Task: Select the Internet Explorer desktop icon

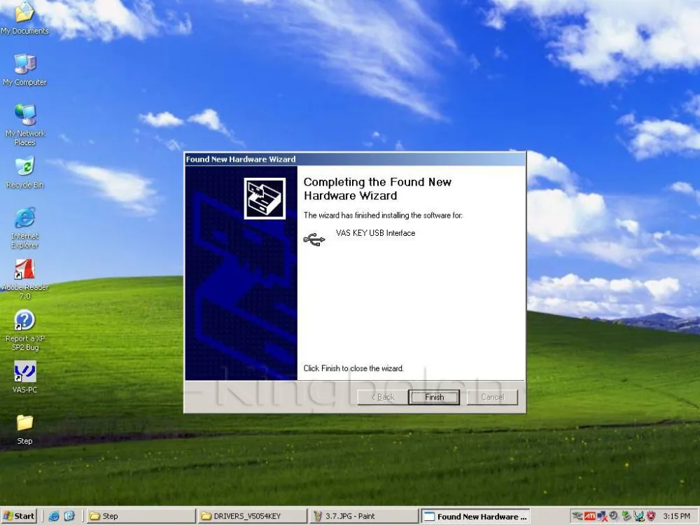Action: point(24,227)
